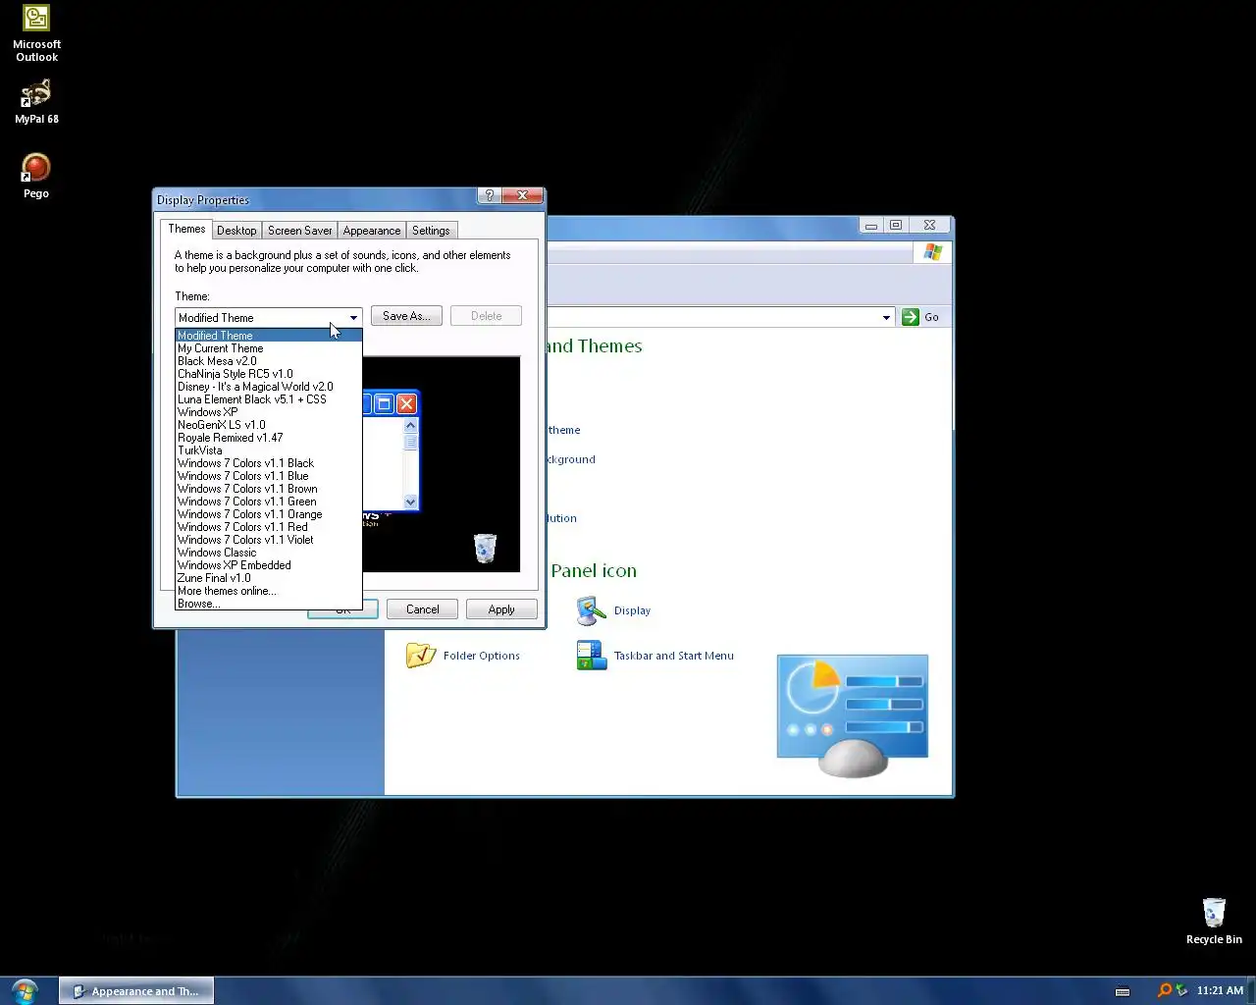Switch to the Themes tab
1256x1005 pixels.
click(x=186, y=229)
